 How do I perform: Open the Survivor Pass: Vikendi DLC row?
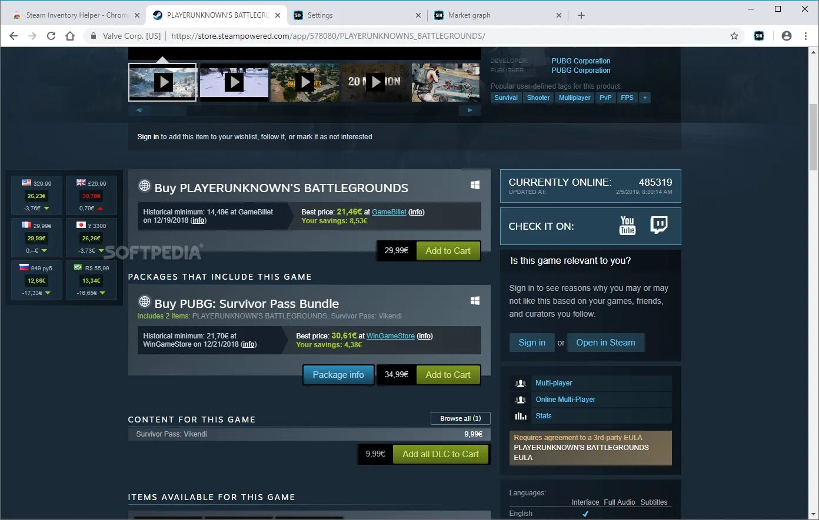[x=309, y=434]
